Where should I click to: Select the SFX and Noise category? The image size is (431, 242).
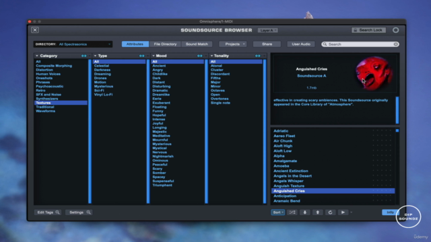coord(48,94)
